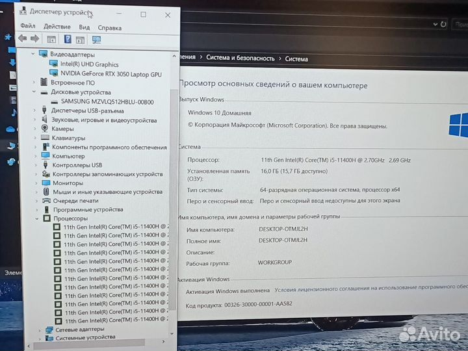Open Система и безопасность breadcrumb in System window
The height and width of the screenshot is (351, 468).
tap(240, 58)
